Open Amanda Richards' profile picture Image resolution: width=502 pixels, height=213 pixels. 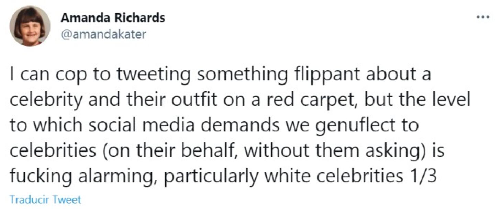30,26
